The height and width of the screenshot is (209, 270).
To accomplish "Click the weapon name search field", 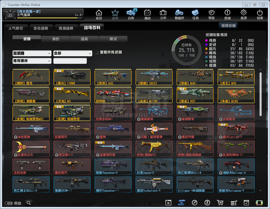I will [x=70, y=61].
